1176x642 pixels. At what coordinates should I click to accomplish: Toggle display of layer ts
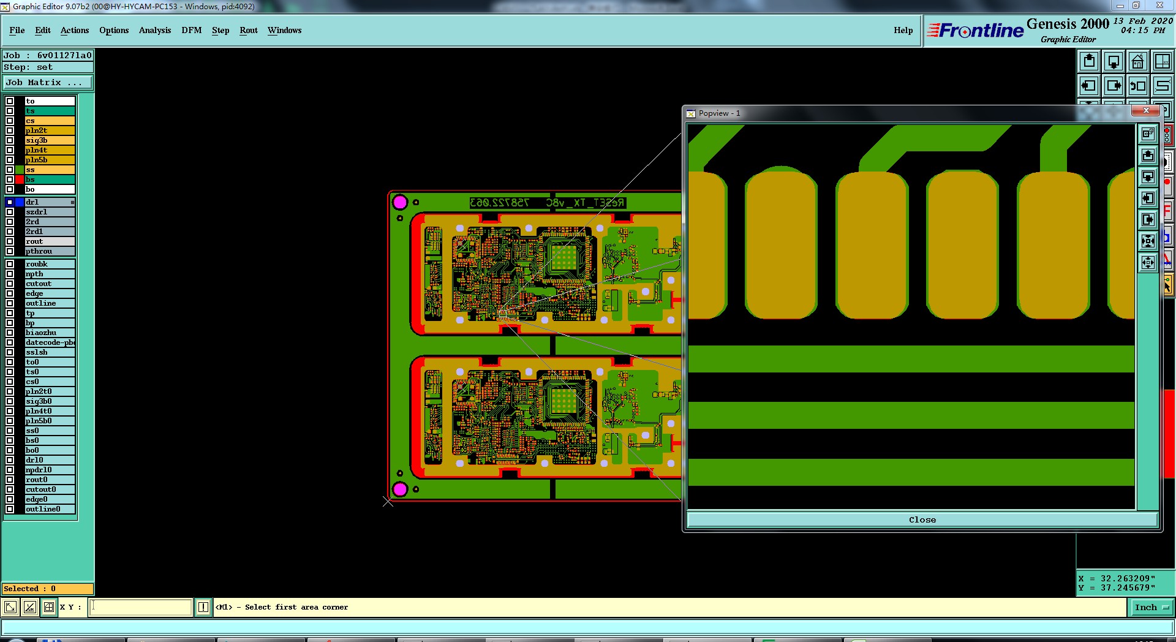[x=10, y=111]
